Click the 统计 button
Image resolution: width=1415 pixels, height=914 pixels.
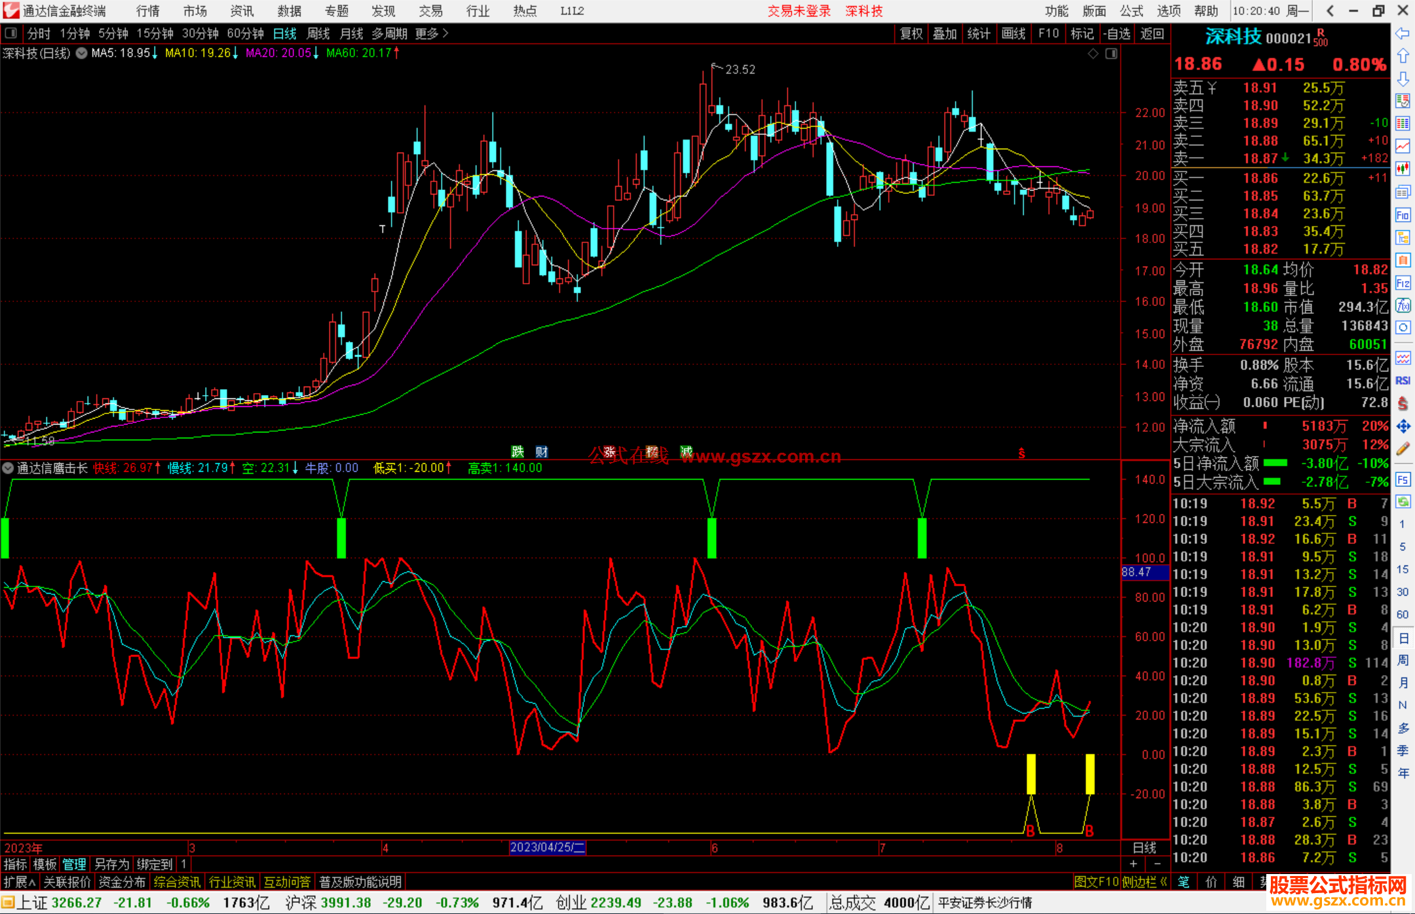coord(979,33)
